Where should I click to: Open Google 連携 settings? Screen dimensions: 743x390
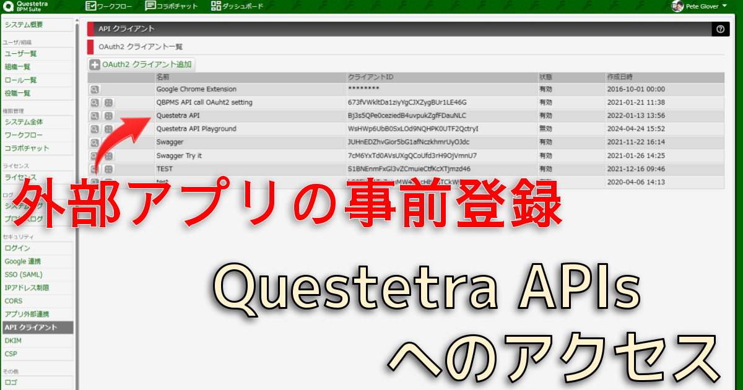(x=37, y=261)
